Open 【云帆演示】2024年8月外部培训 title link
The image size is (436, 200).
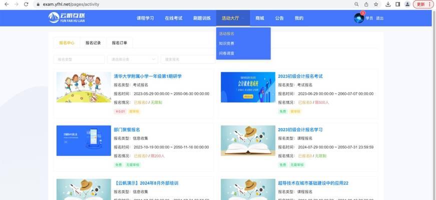[146, 183]
